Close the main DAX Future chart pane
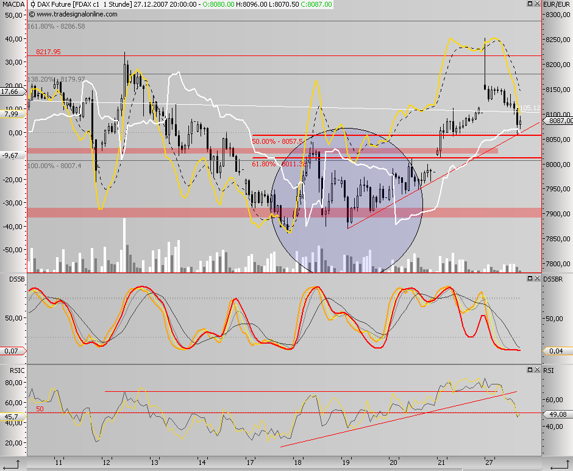Image resolution: width=573 pixels, height=471 pixels. [x=537, y=4]
